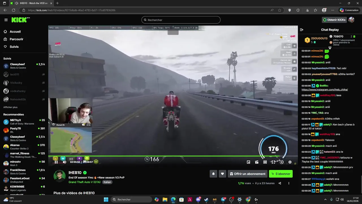Collapse the Chat Replay panel
Screen dimensions: 362x204
pyautogui.click(x=301, y=30)
